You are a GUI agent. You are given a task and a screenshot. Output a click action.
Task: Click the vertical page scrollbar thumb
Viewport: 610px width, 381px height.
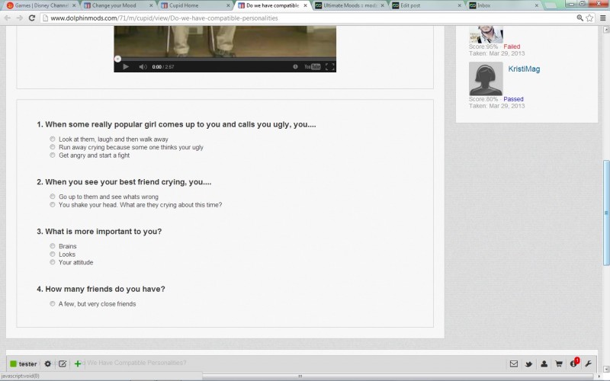(x=606, y=213)
